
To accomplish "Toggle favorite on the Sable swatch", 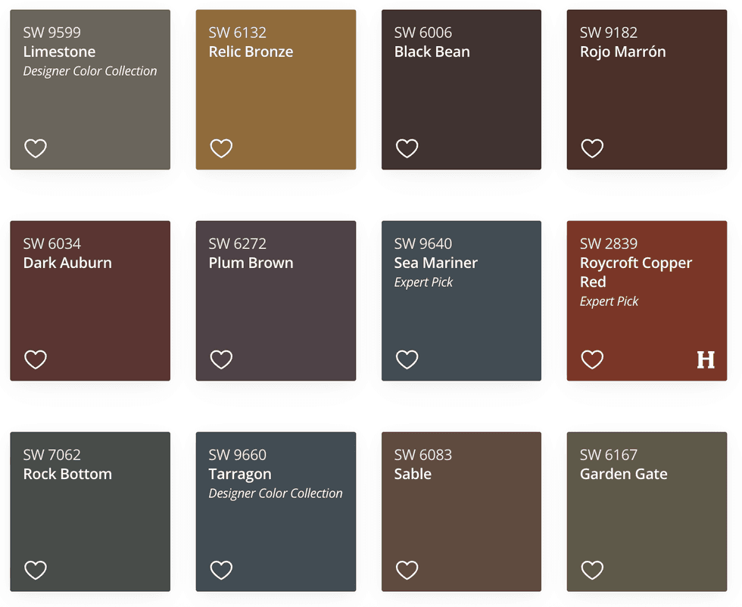I will click(x=406, y=570).
